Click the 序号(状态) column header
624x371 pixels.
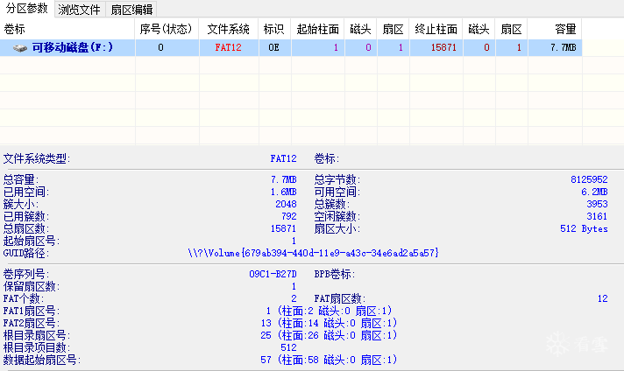tap(167, 29)
